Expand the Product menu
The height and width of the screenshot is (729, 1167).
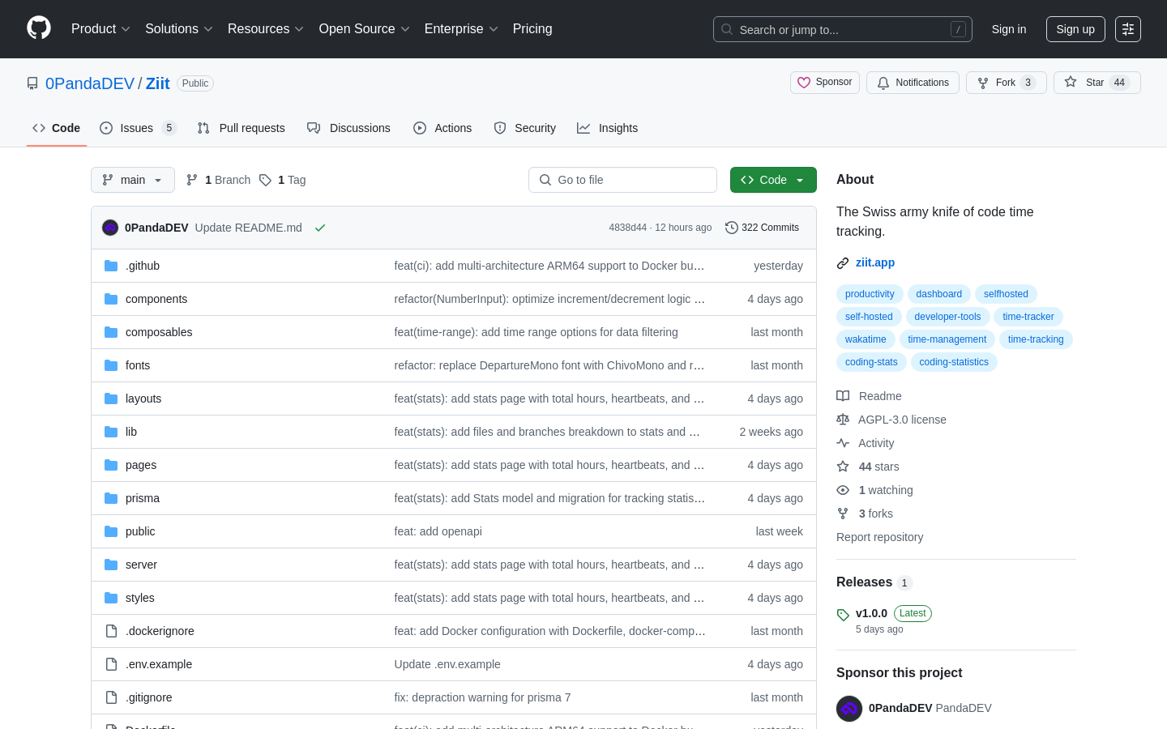pos(100,29)
